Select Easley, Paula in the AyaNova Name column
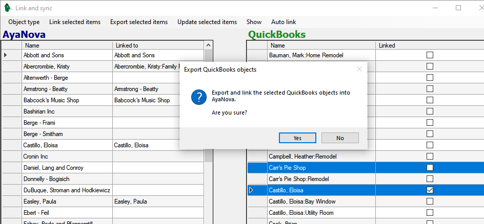 tap(67, 201)
